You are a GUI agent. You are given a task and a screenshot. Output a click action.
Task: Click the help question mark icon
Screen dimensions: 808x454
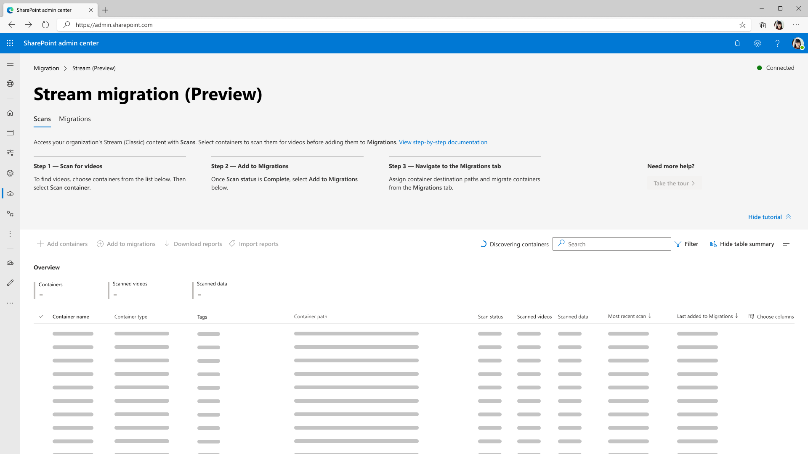pyautogui.click(x=777, y=43)
